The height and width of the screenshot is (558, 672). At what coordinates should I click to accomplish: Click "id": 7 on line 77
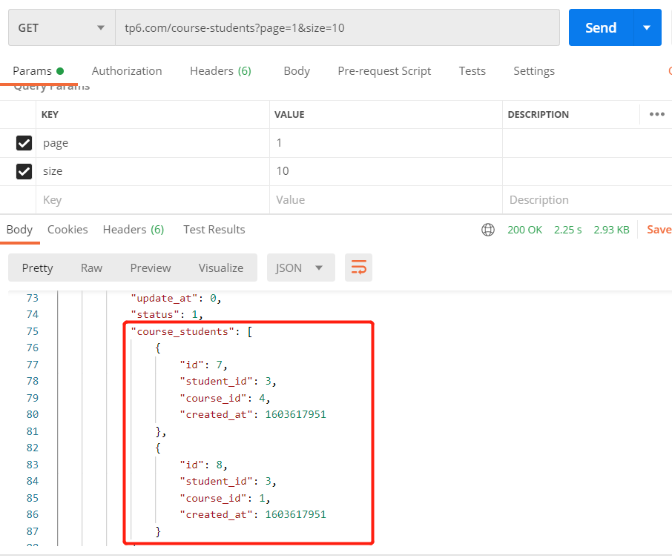203,365
